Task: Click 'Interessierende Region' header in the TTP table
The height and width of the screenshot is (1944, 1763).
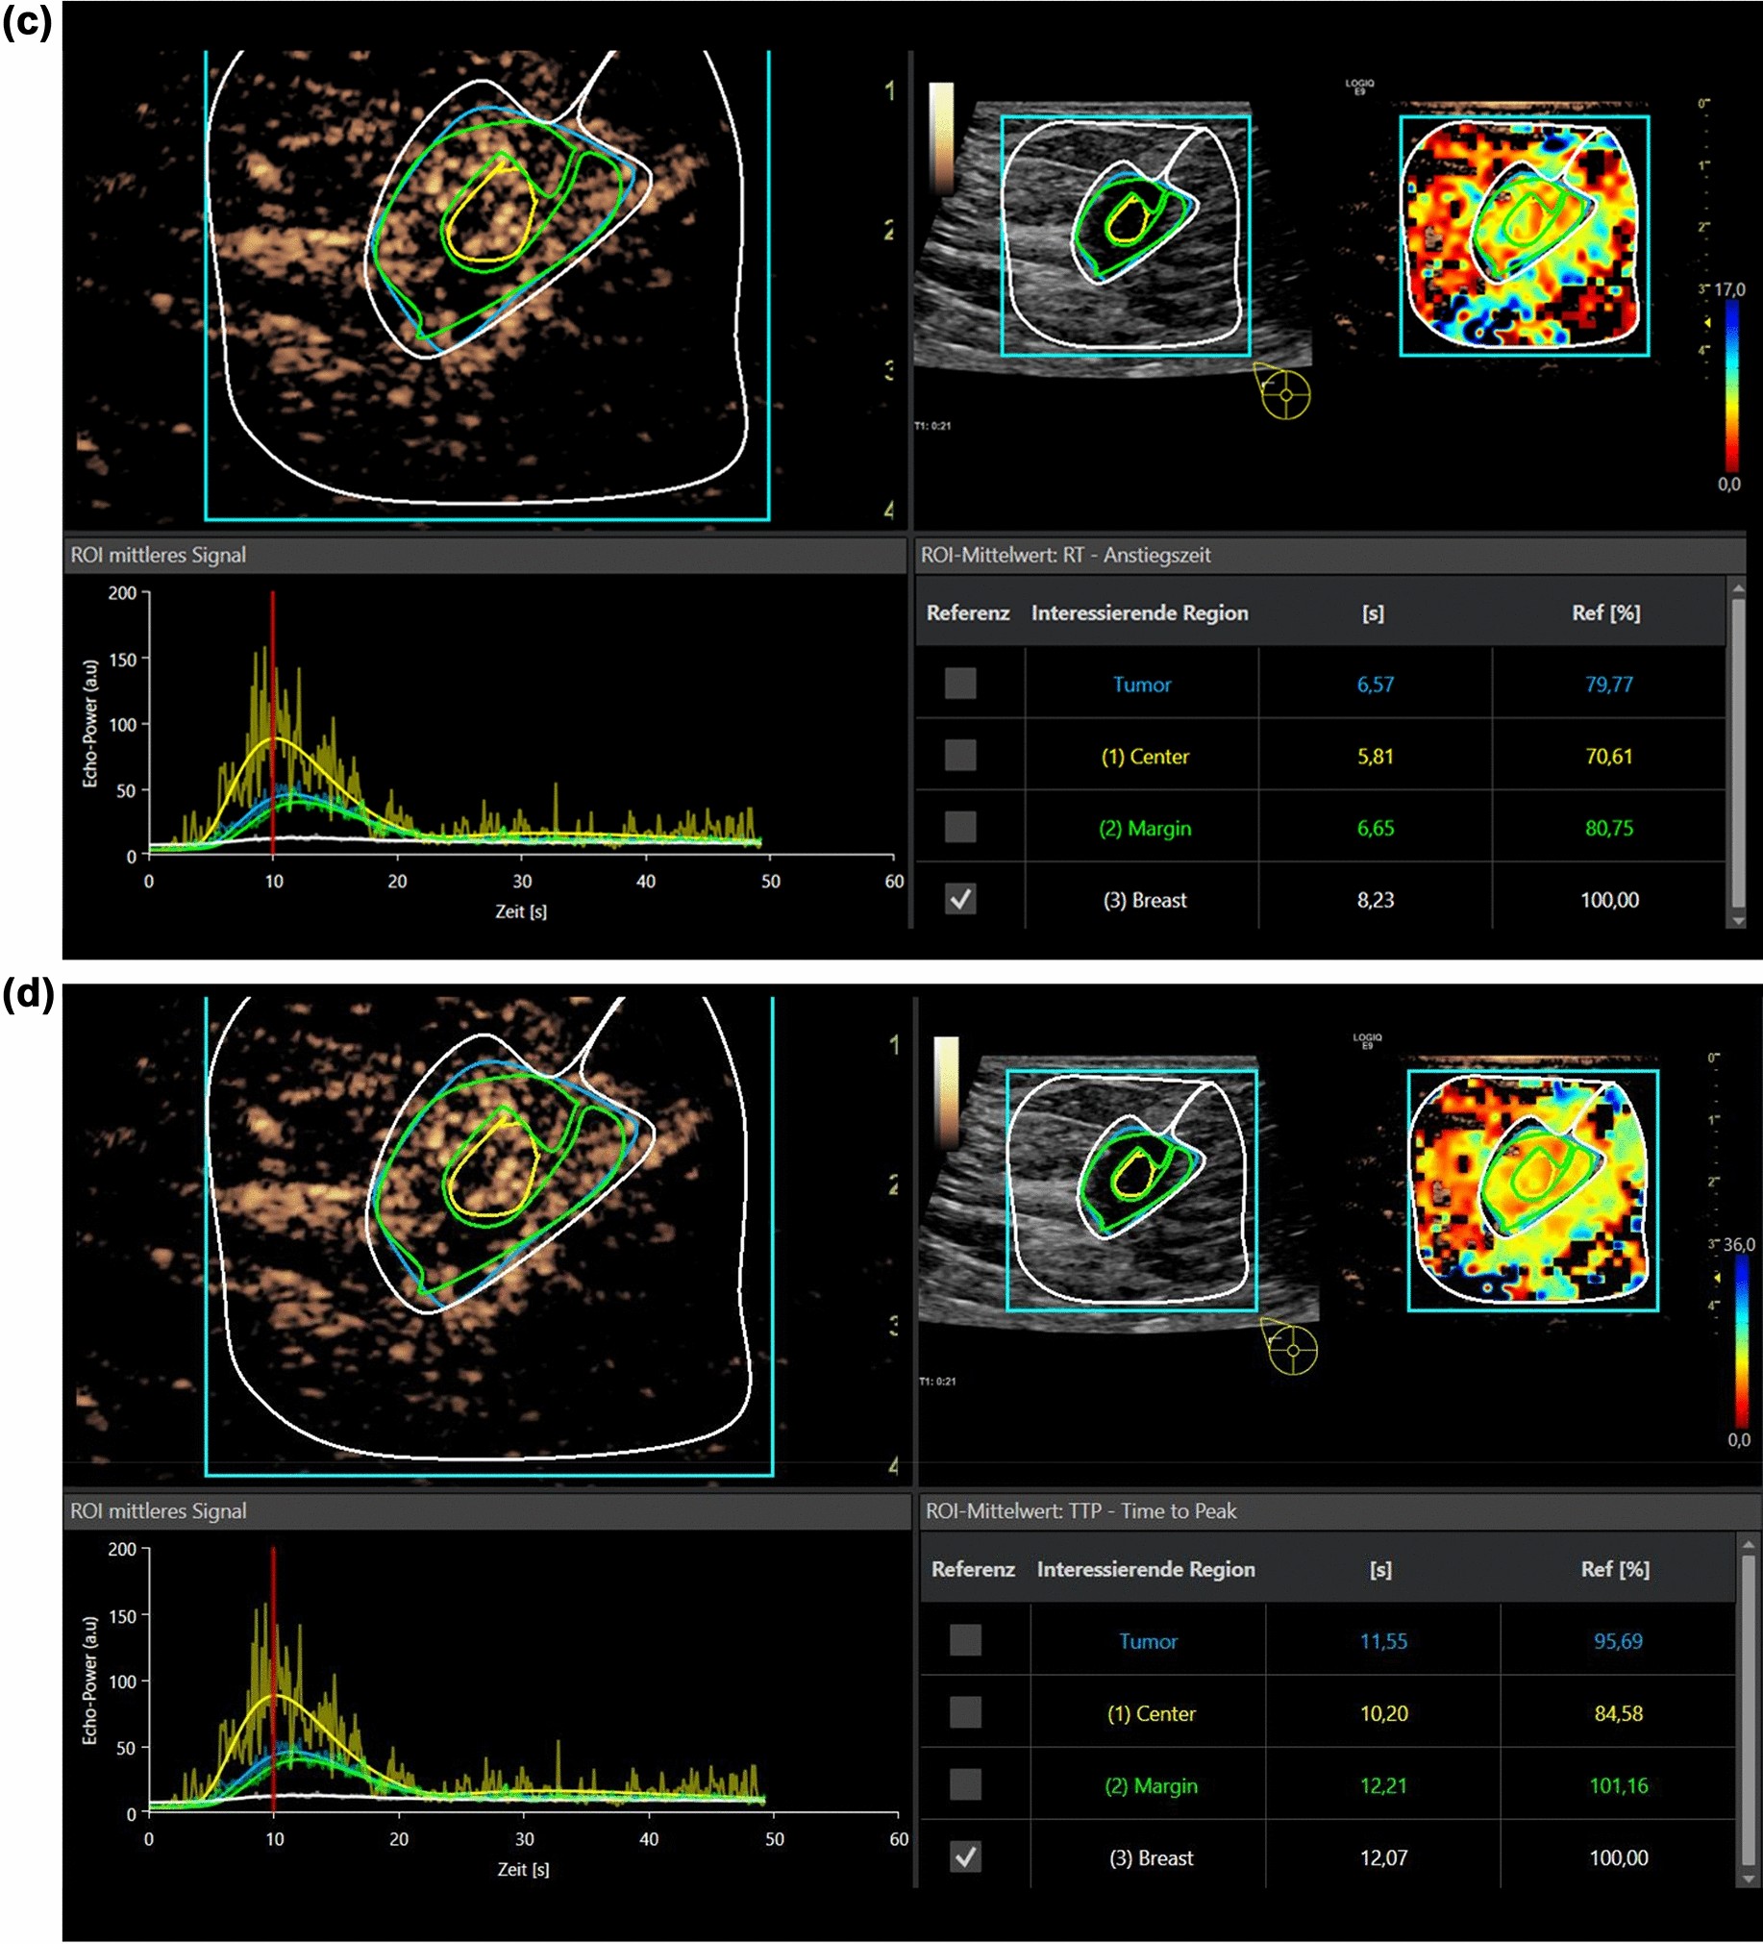Action: click(x=1145, y=1569)
